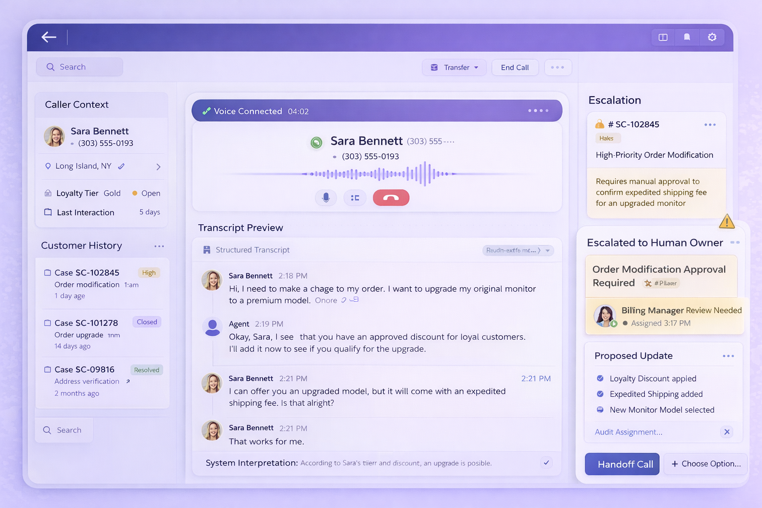Open the Transfer dropdown
This screenshot has height=508, width=762.
[455, 67]
